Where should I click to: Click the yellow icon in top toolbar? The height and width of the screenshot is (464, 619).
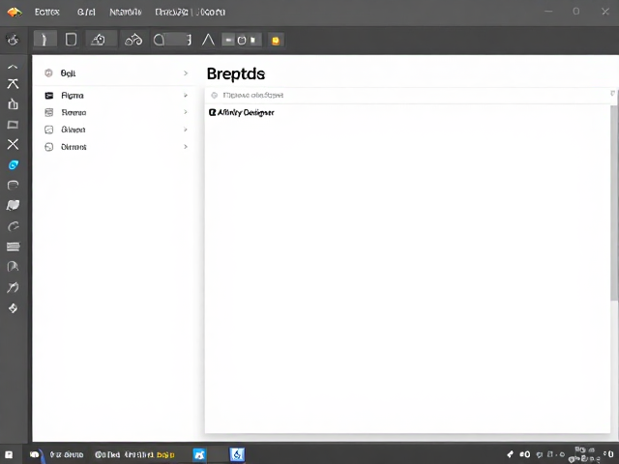[276, 41]
